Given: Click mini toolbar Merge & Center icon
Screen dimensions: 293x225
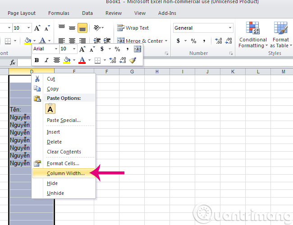Looking at the screenshot, I should (137, 49).
